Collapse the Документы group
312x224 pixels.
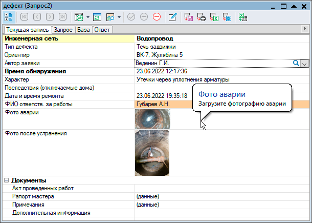pyautogui.click(x=7, y=180)
